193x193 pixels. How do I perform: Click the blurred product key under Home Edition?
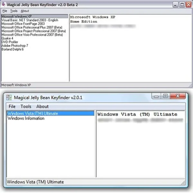103,26
